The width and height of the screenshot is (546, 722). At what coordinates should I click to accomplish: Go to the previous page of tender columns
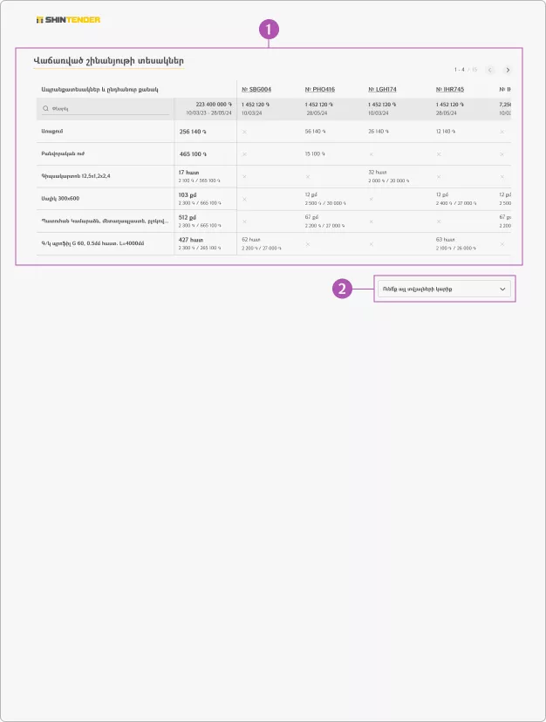coord(490,70)
